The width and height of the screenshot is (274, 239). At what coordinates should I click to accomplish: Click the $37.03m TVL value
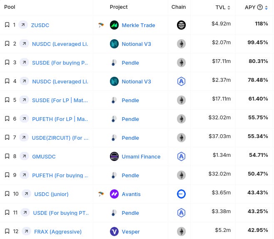click(x=219, y=136)
